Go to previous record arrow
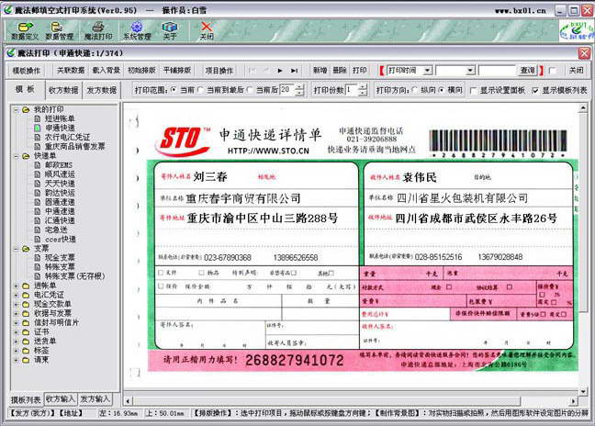Screen dimensions: 595x426 click(266, 71)
